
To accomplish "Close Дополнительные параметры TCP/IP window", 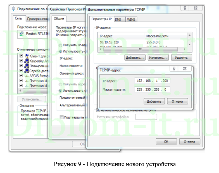I will tap(196, 8).
